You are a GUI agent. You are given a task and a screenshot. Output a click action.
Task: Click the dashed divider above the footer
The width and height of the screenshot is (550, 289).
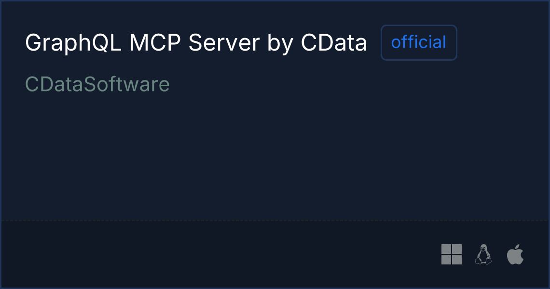click(x=275, y=220)
